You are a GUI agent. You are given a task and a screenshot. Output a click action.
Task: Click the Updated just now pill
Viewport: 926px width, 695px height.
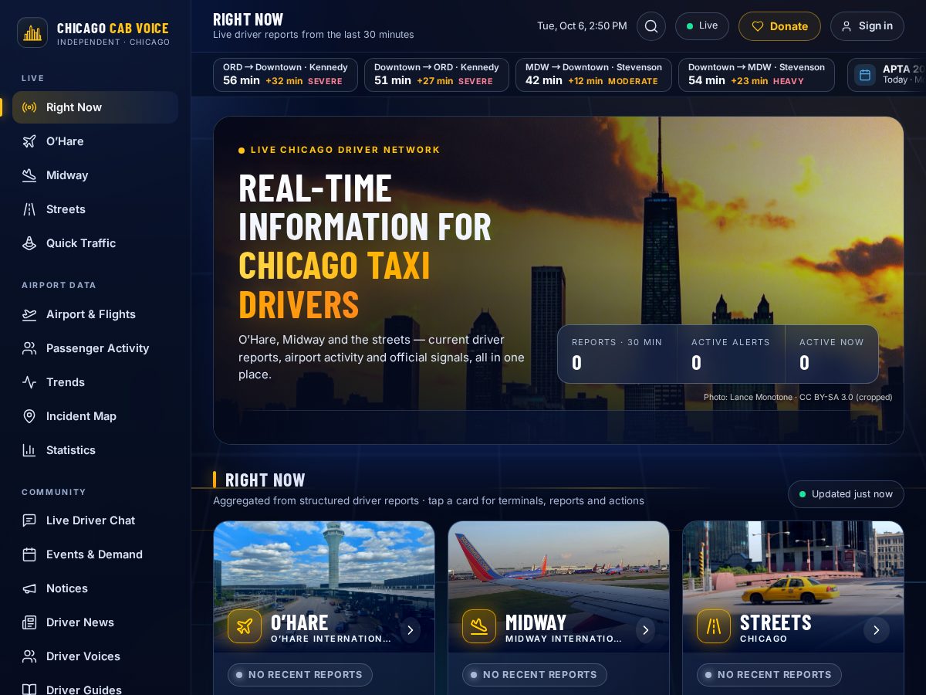click(x=846, y=494)
